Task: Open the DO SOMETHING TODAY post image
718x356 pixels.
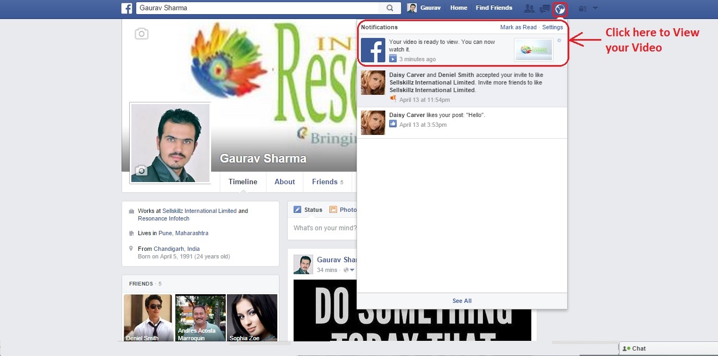Action: click(412, 310)
